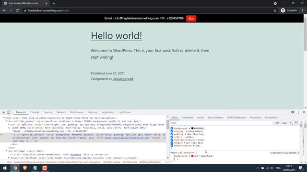Click the add new style rule plus icon
Viewport: 307px width, 172px height.
tap(291, 123)
